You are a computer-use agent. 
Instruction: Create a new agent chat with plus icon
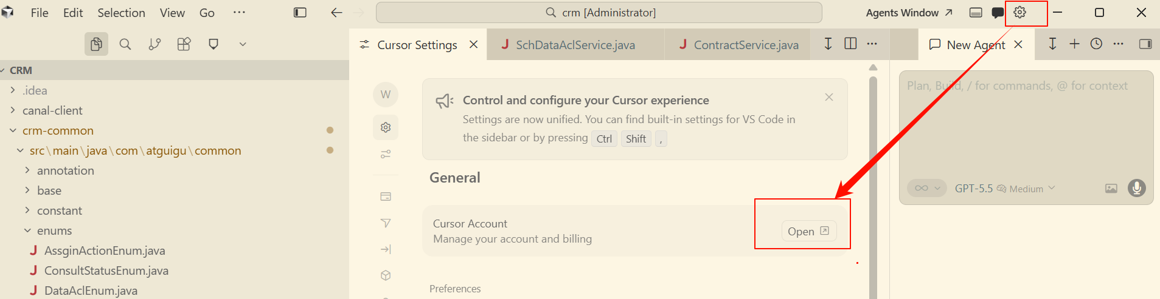pyautogui.click(x=1074, y=44)
